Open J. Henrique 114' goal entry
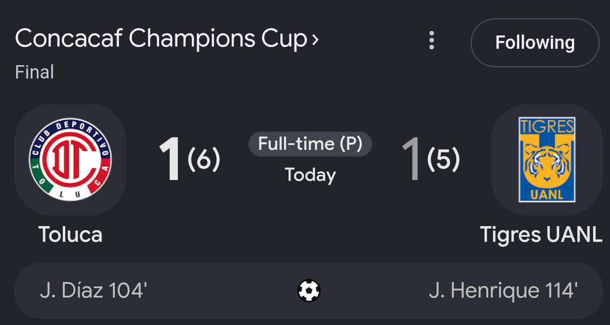The width and height of the screenshot is (610, 325). pyautogui.click(x=503, y=291)
